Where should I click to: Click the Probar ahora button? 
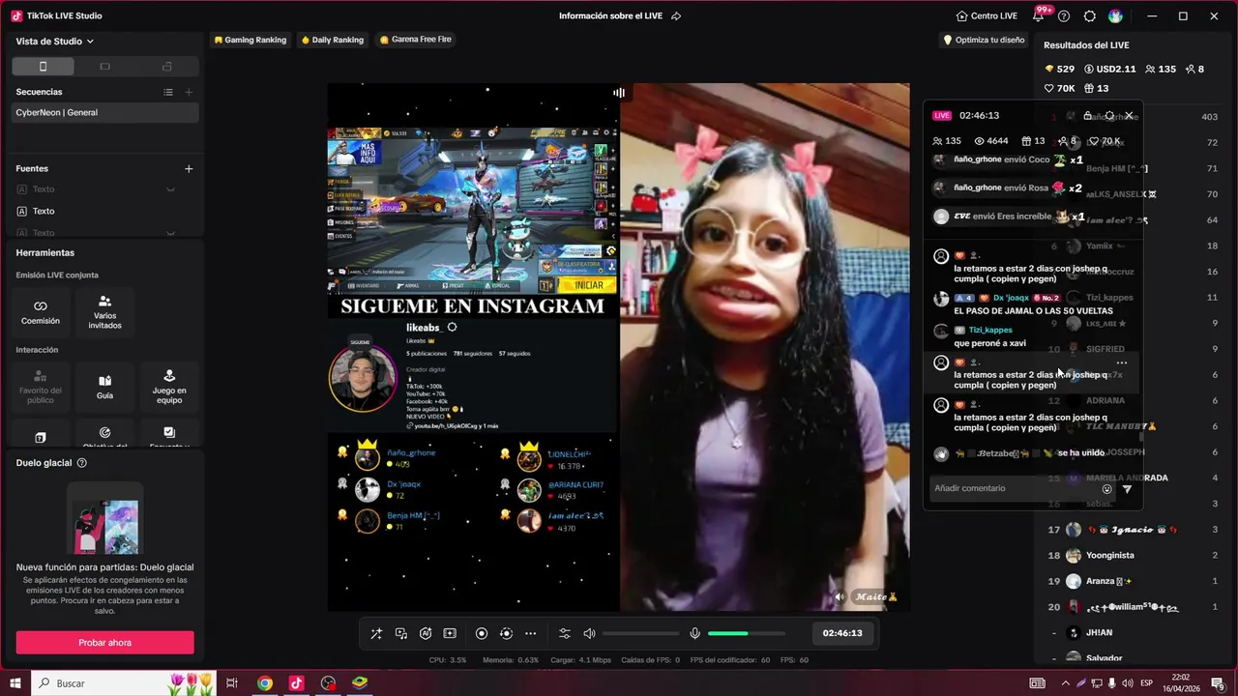[x=104, y=643]
